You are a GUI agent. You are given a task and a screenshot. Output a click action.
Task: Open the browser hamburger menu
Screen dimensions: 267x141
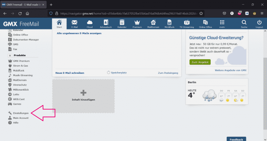262,13
